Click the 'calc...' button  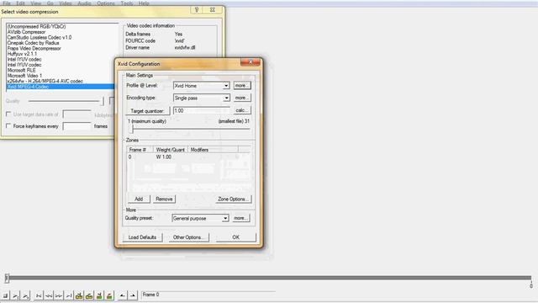[242, 110]
